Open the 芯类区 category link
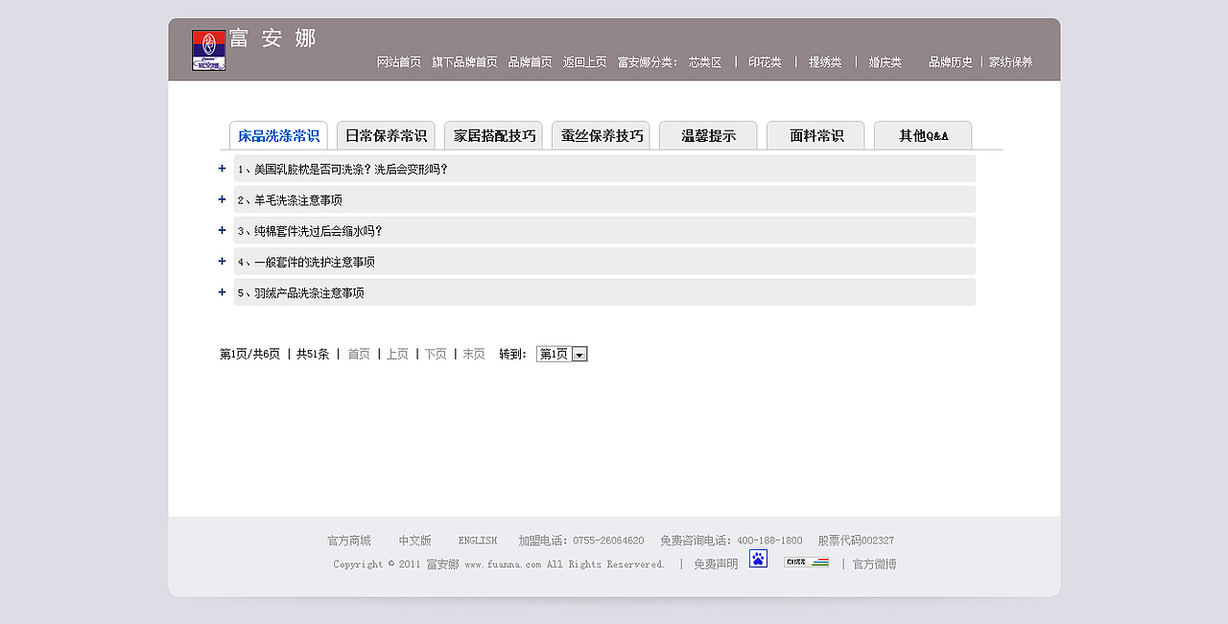Image resolution: width=1228 pixels, height=624 pixels. (x=705, y=62)
